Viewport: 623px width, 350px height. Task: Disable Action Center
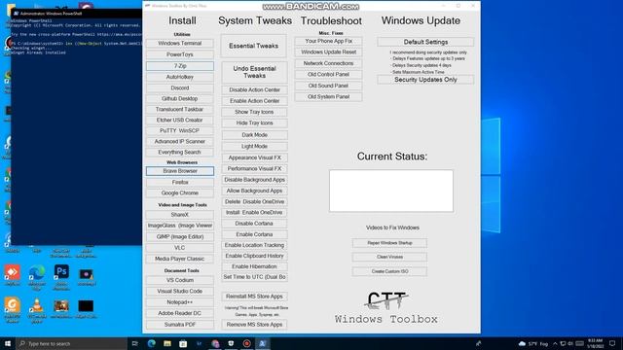(x=254, y=90)
